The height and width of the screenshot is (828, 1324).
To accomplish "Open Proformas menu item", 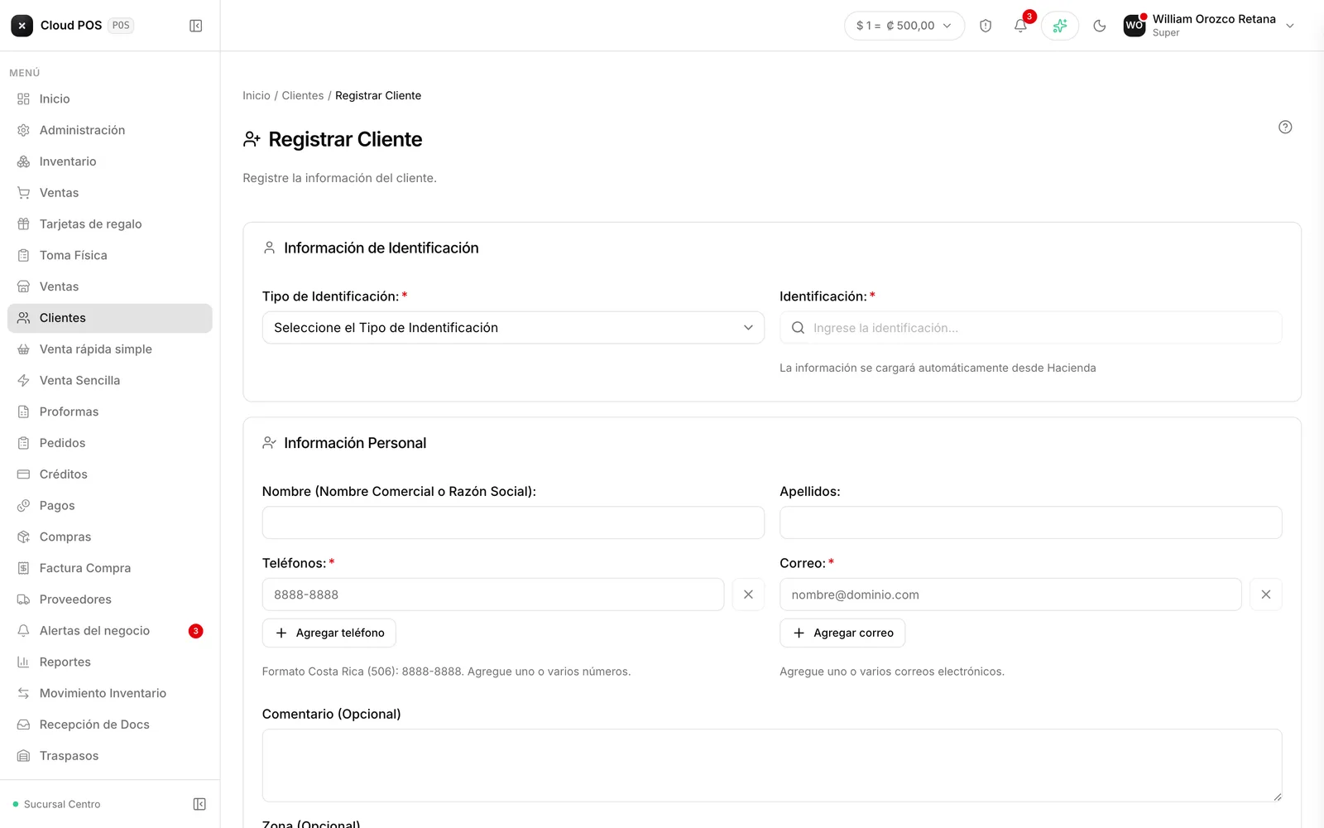I will click(x=110, y=412).
